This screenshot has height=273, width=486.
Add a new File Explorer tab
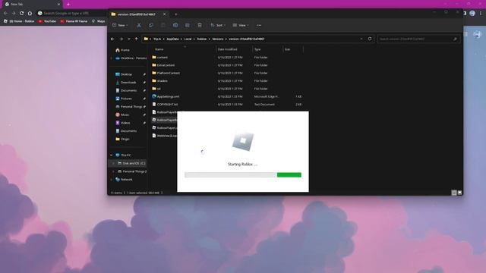176,14
